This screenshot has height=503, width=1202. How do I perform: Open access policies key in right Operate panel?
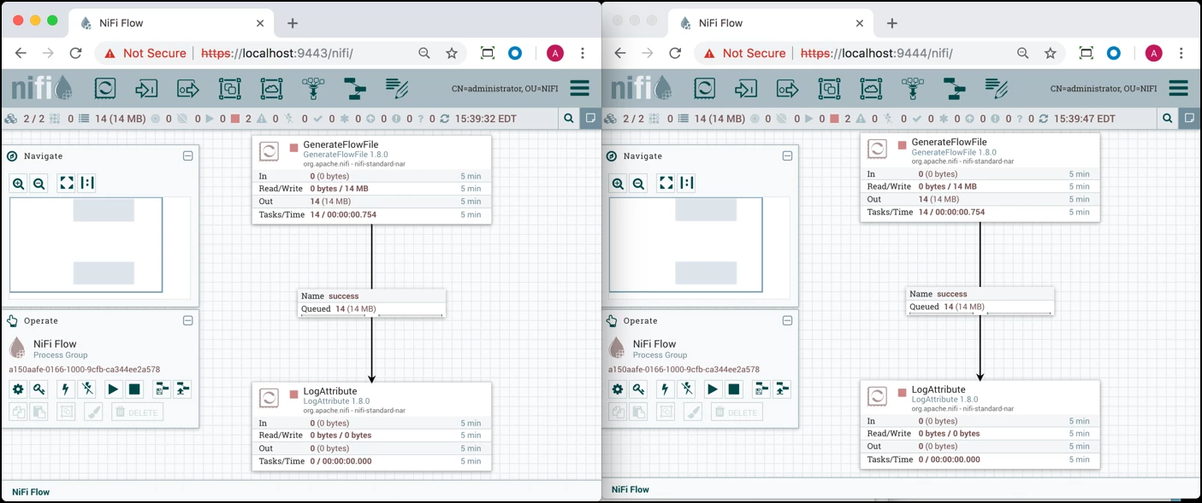638,389
